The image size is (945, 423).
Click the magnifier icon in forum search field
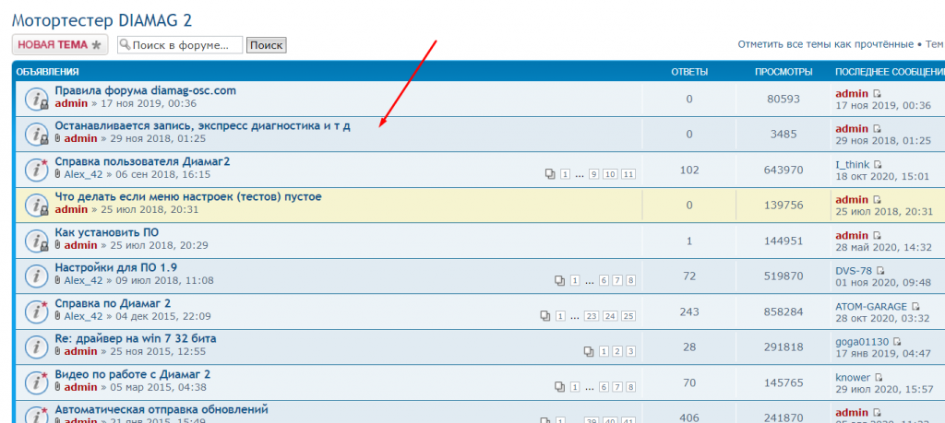(x=125, y=44)
